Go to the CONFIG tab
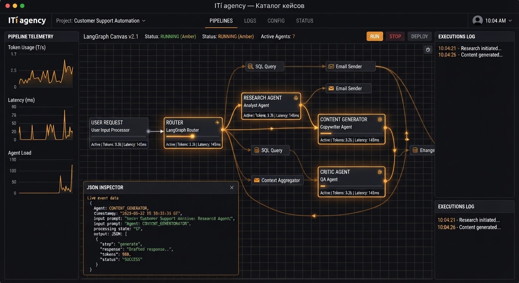The width and height of the screenshot is (519, 283). (x=276, y=21)
